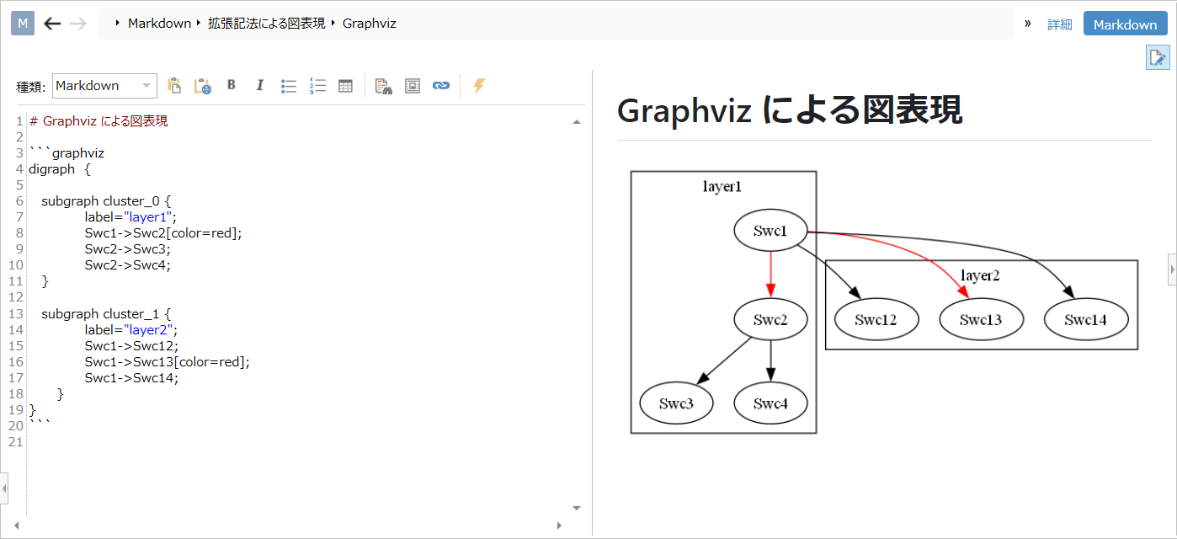Click the layer1 cluster label

[x=722, y=187]
